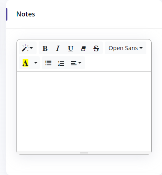Insert an unordered bullet list

(x=48, y=63)
